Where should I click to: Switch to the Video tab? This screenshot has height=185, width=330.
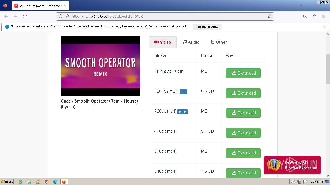[163, 42]
